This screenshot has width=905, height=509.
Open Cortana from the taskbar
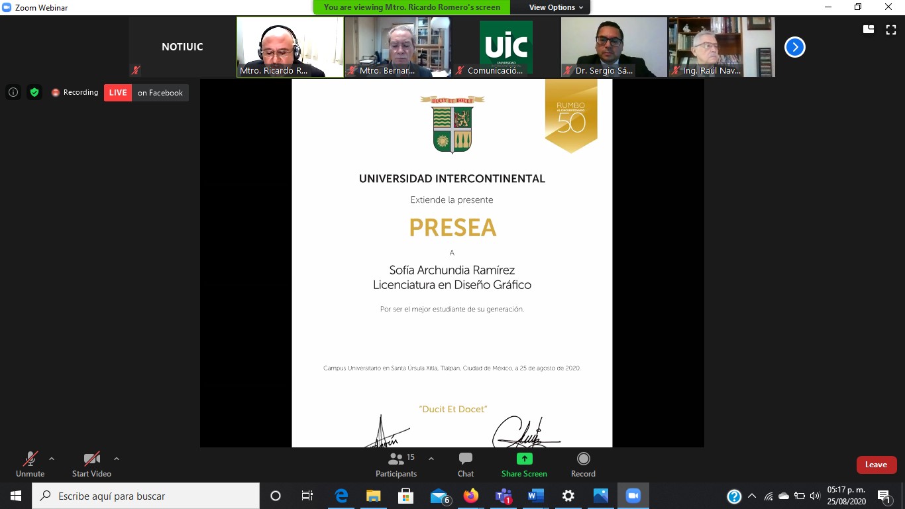[276, 496]
